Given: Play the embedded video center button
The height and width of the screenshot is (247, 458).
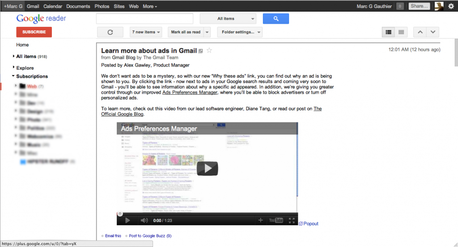Looking at the screenshot, I should point(208,168).
